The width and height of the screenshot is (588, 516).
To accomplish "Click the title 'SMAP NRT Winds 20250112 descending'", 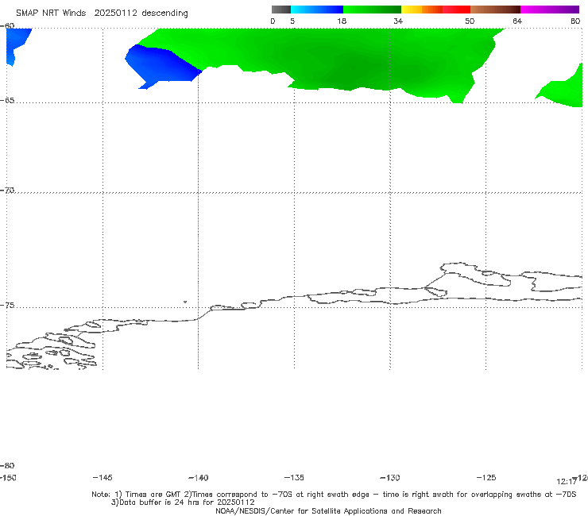I will 102,13.
